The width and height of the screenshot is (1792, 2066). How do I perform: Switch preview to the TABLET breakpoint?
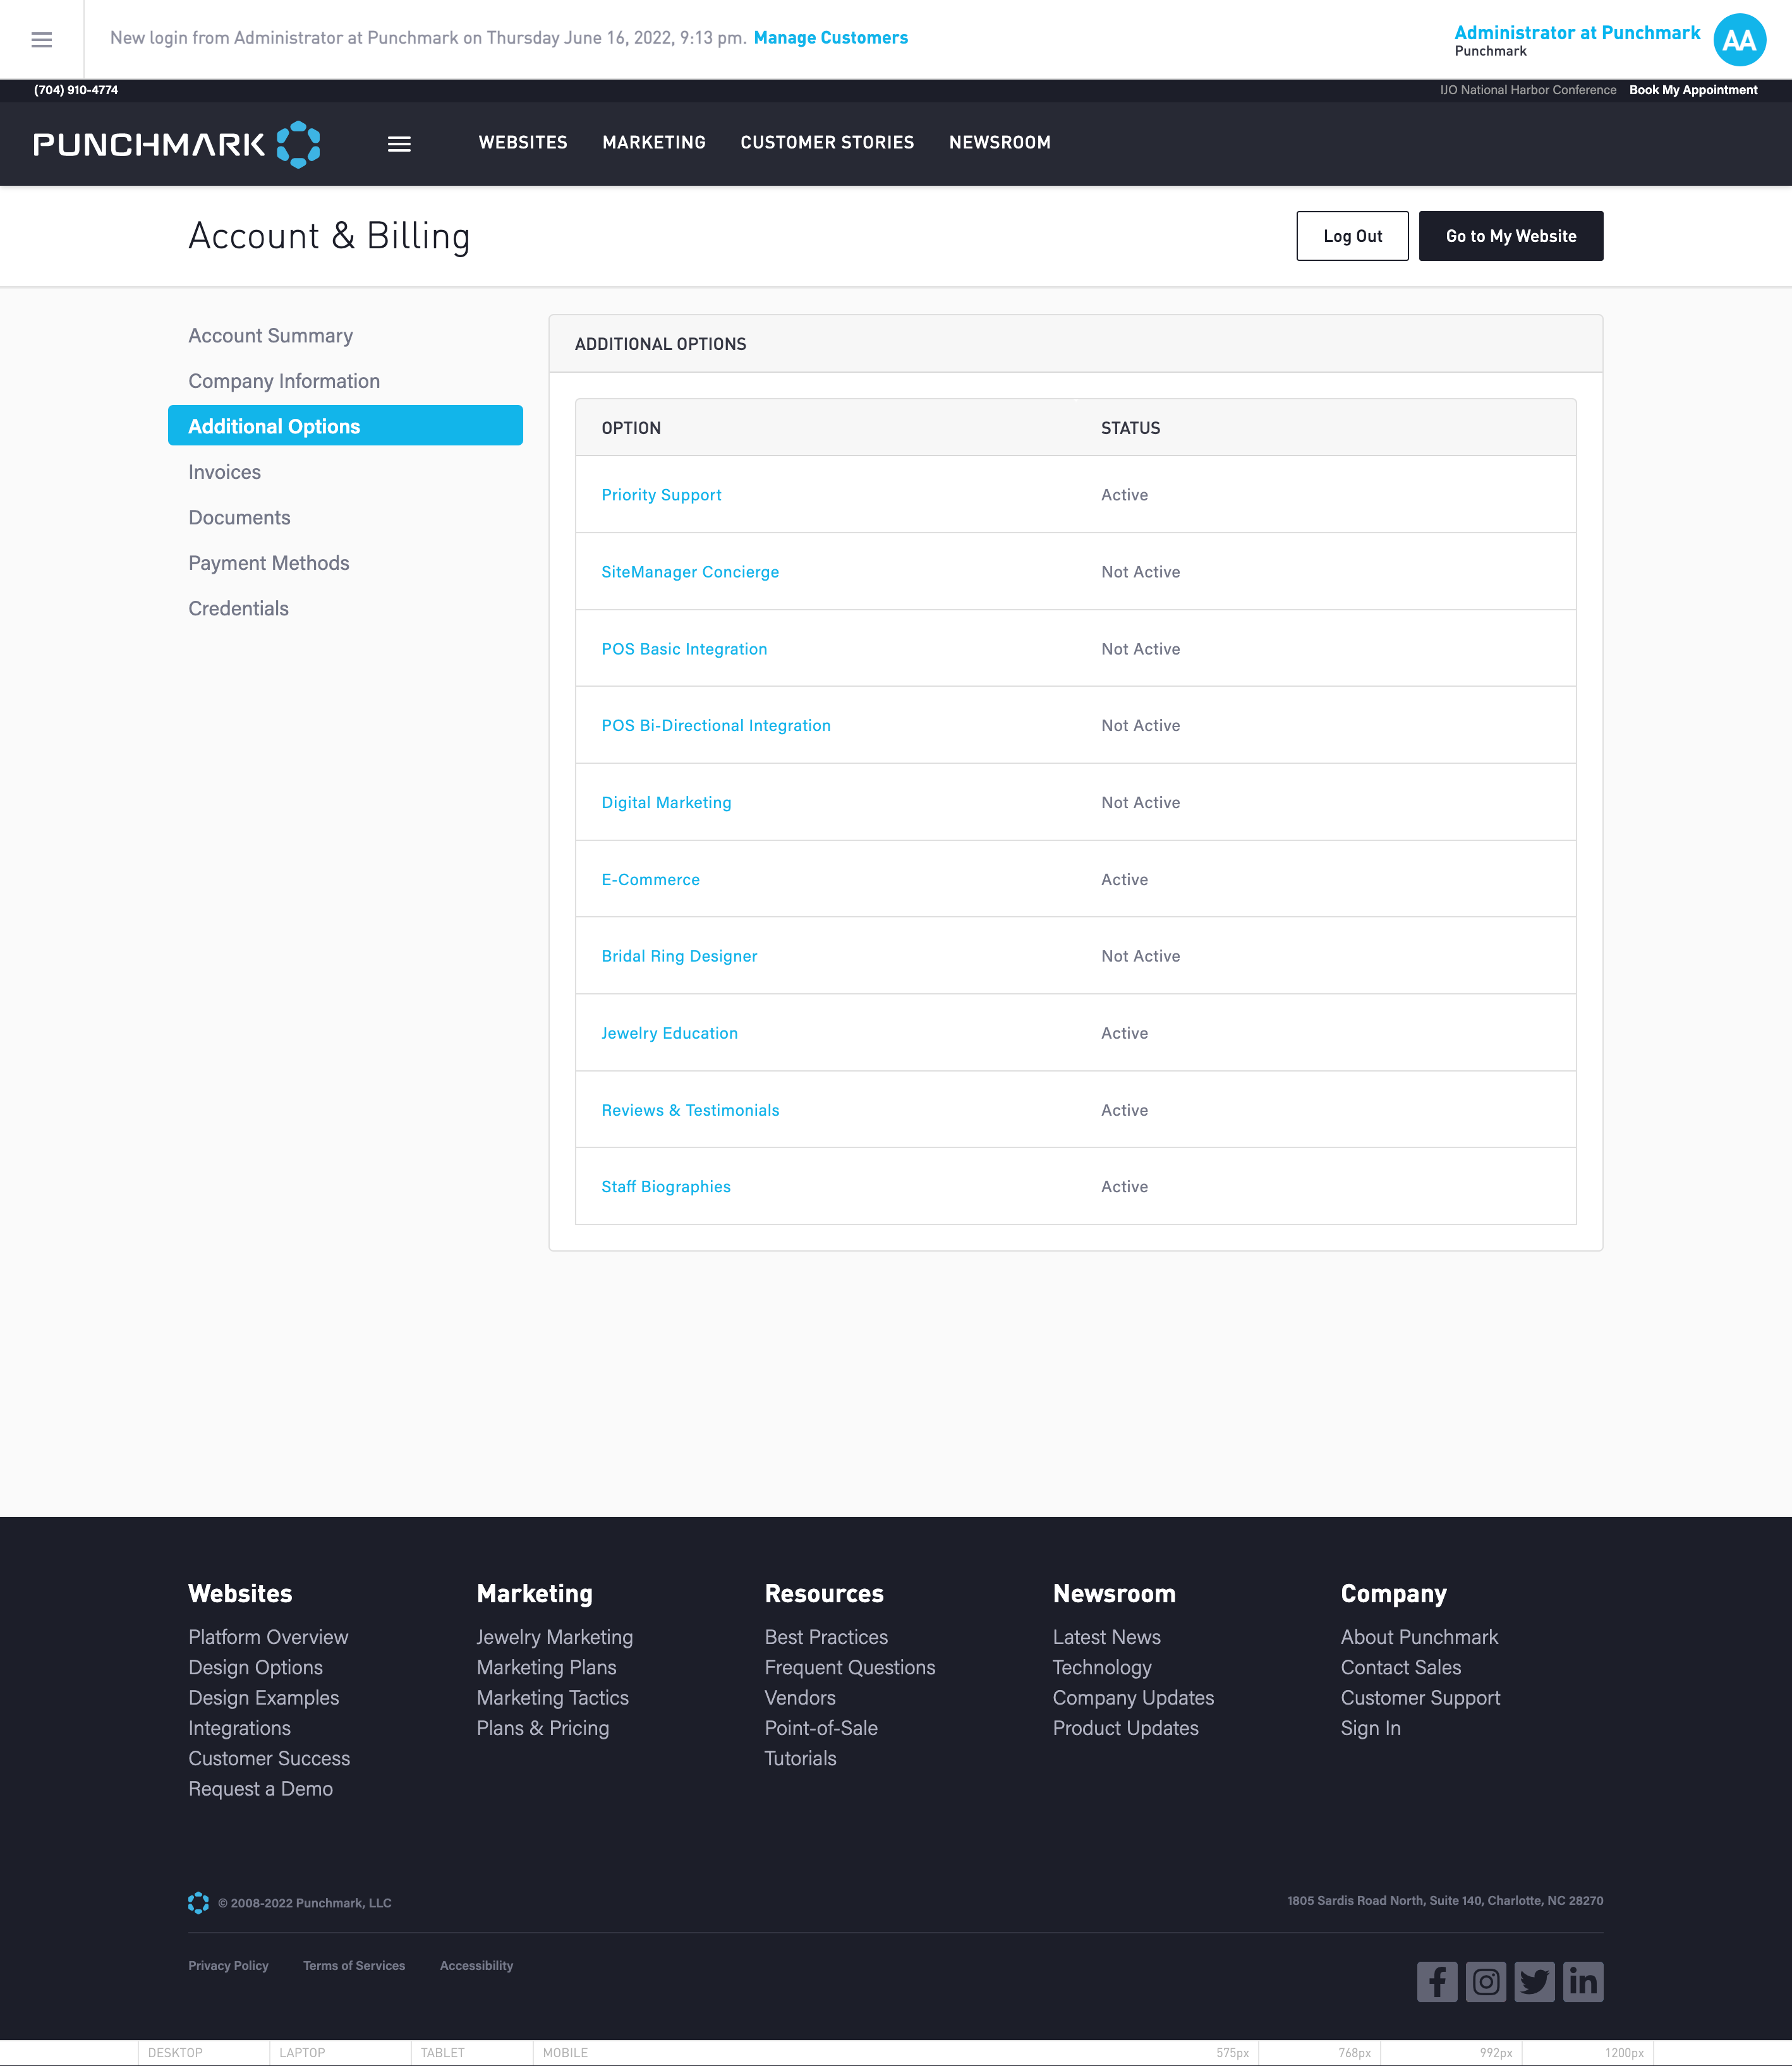pos(442,2052)
